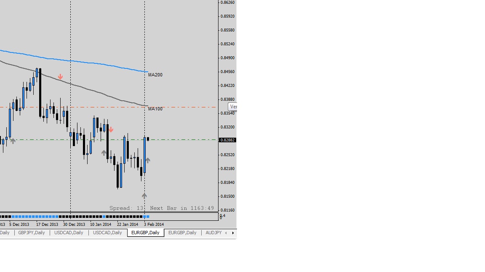Image resolution: width=485 pixels, height=272 pixels.
Task: Click the 0.83880 price axis value
Action: (x=227, y=99)
